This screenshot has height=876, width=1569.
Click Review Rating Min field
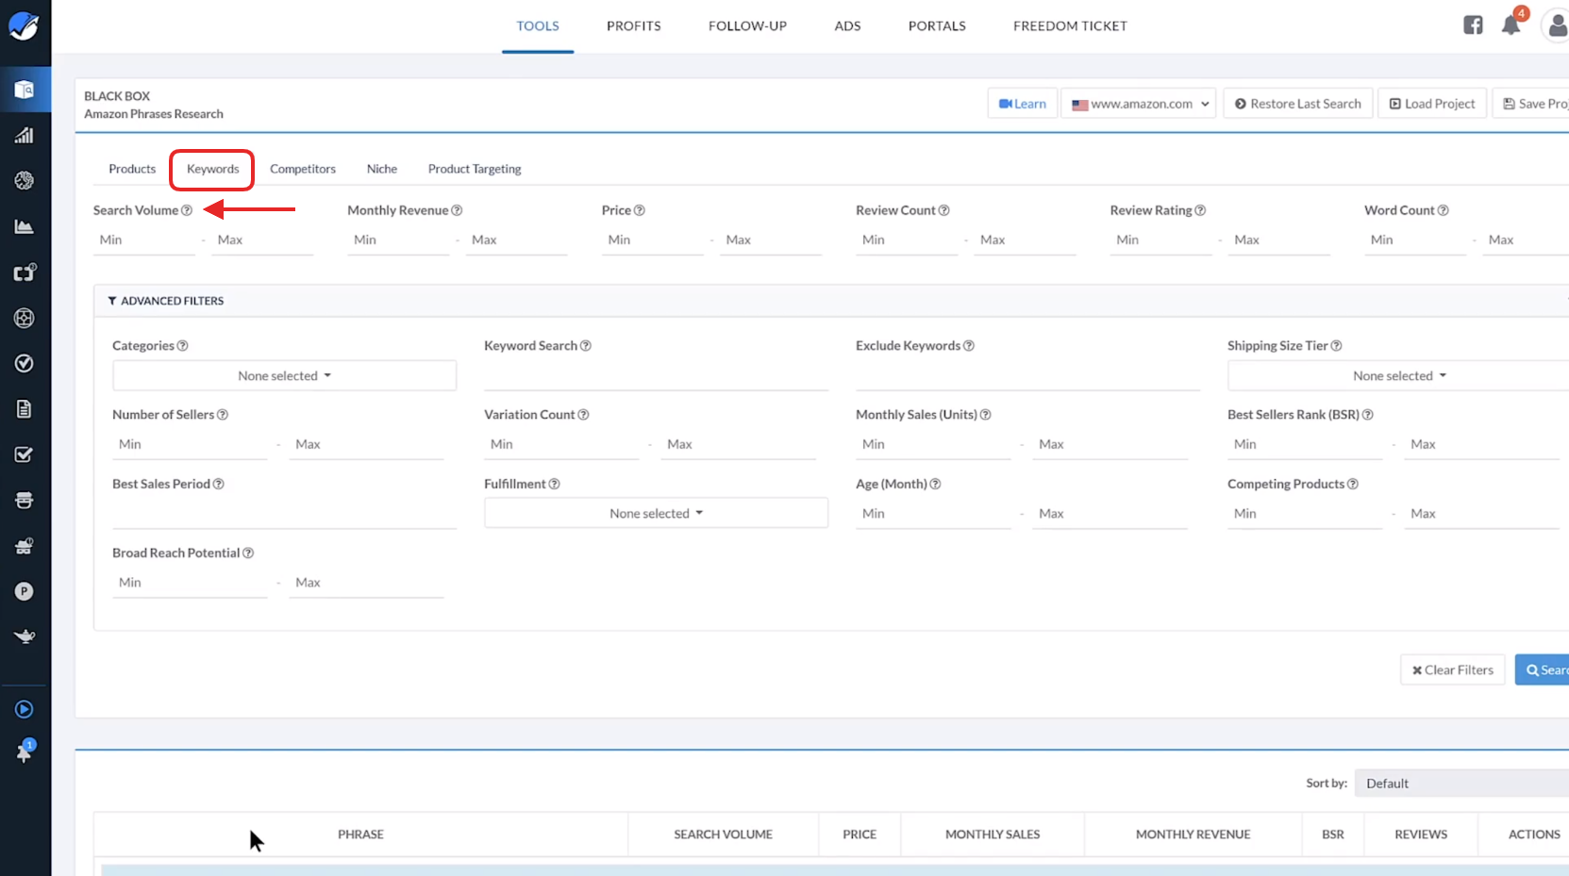[1161, 240]
